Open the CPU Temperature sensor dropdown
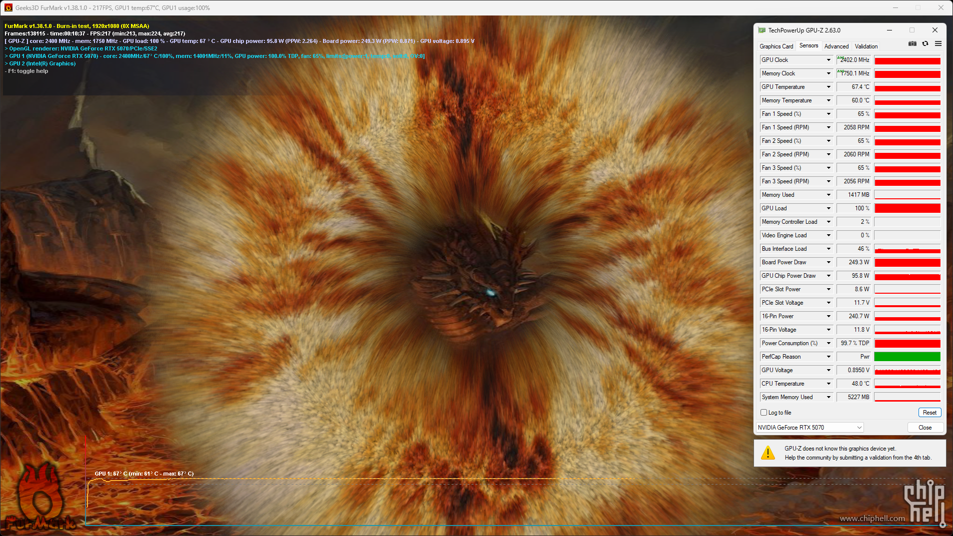This screenshot has width=953, height=536. pos(828,384)
